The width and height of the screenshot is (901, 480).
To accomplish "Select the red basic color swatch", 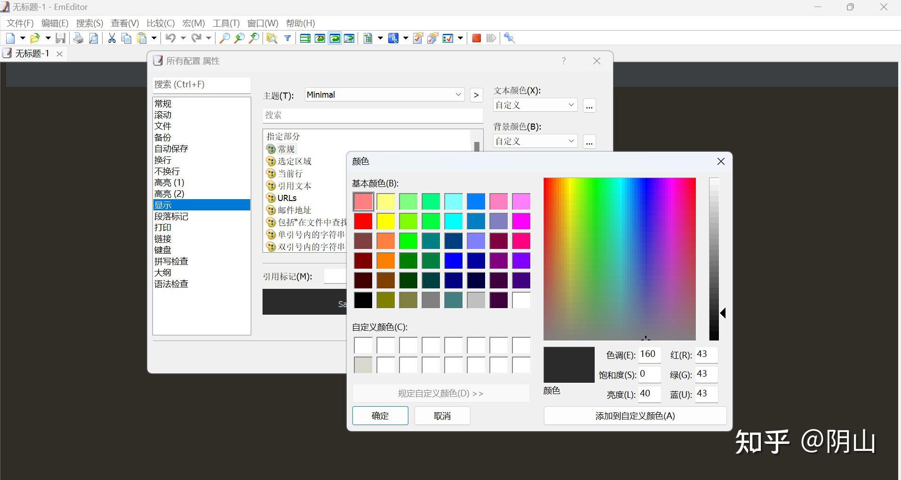I will point(363,221).
